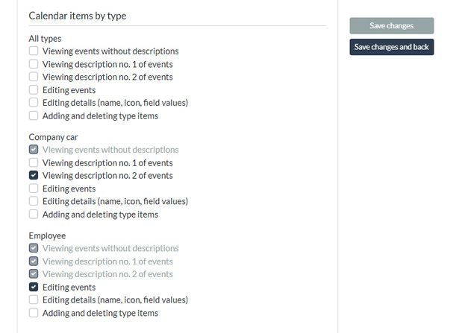Toggle Employee viewing events without descriptions
459x333 pixels.
click(x=34, y=248)
